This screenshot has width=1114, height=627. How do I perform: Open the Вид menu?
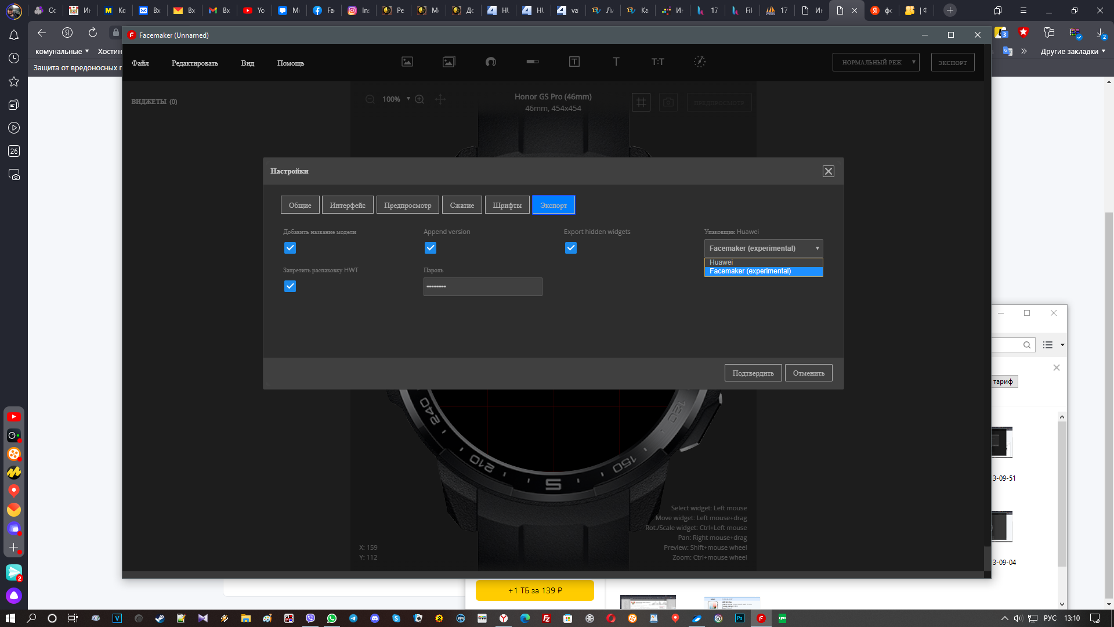point(248,63)
